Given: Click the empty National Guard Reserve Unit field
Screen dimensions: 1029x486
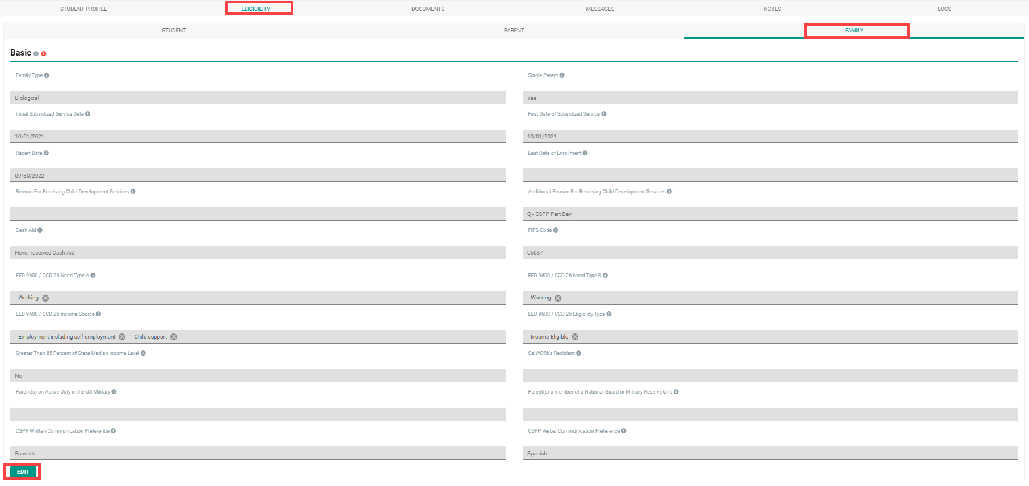Looking at the screenshot, I should [770, 415].
